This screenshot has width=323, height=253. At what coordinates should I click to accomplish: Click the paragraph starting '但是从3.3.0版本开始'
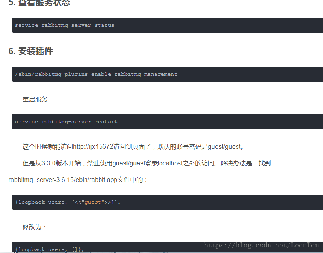[146, 163]
